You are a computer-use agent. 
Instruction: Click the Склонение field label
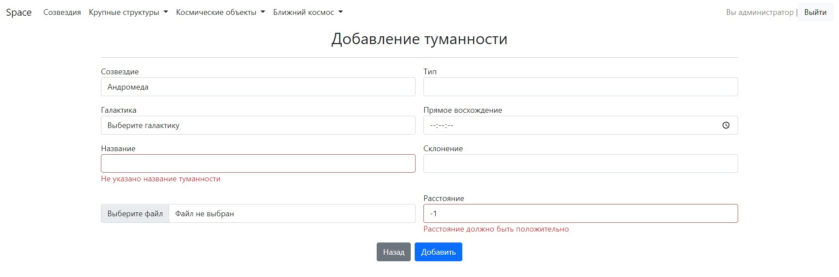(x=443, y=149)
